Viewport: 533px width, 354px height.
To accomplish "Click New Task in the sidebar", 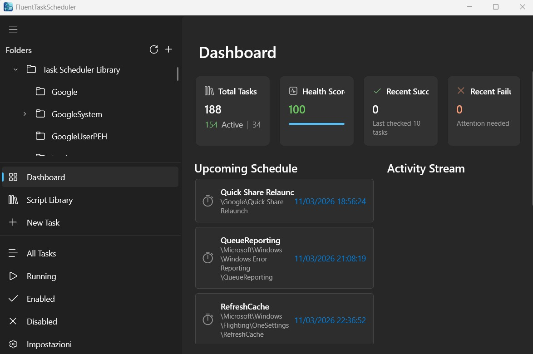I will 43,222.
